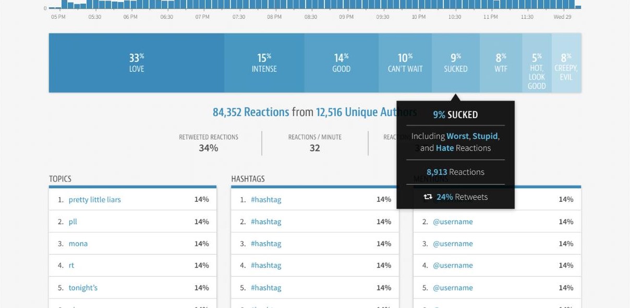Screen dimensions: 630x308
Task: Click the Retweeted Reactions 34% stat
Action: (209, 143)
